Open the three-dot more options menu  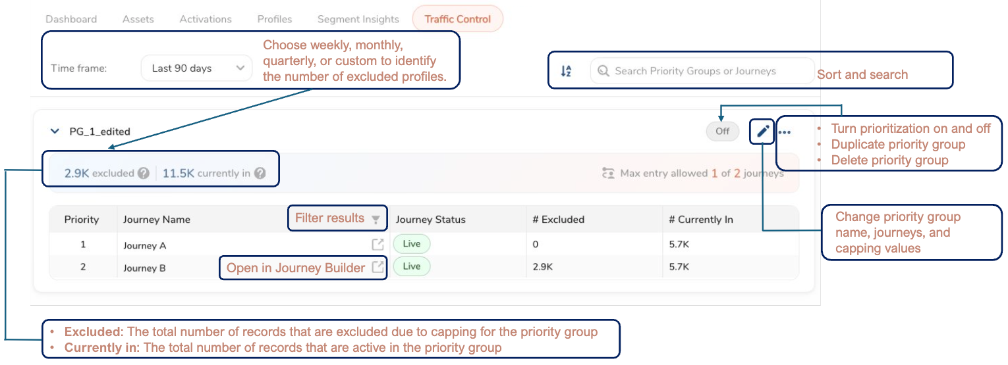tap(784, 132)
